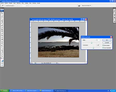
Task: Select the Crop tool
Action: click(2, 21)
